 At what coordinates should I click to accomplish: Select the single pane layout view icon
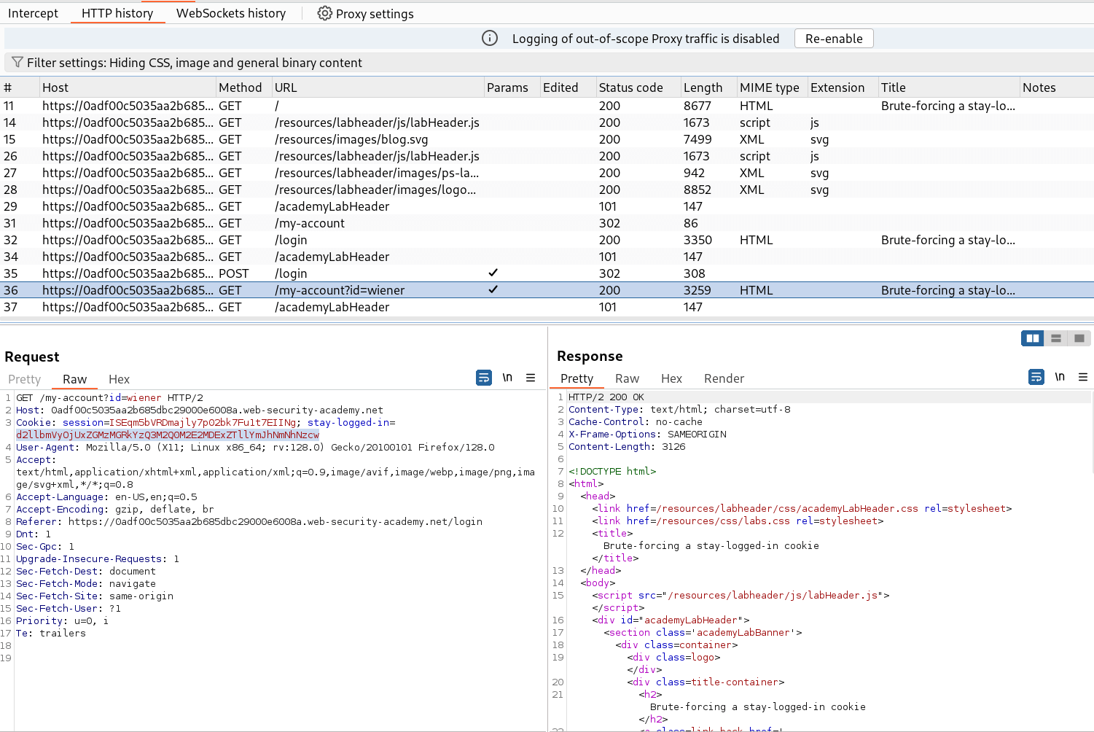1079,338
